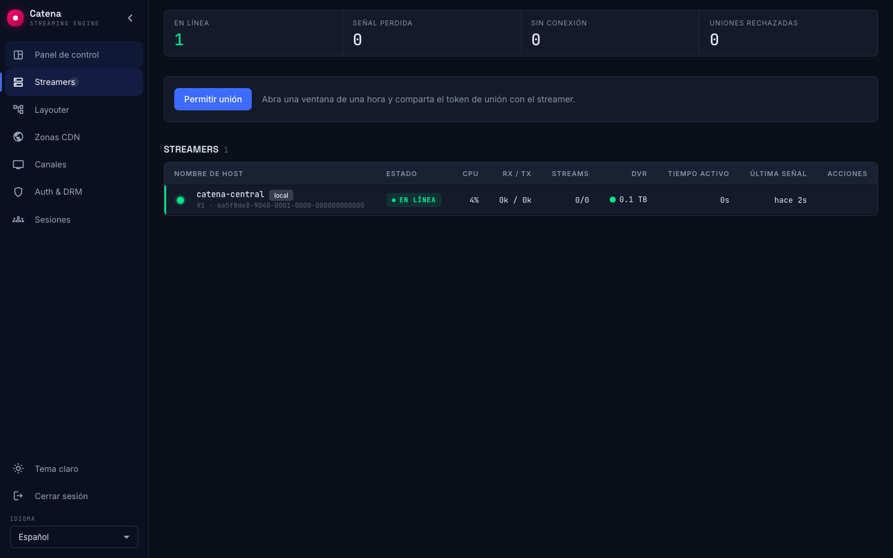The image size is (893, 558).
Task: Click the 0/0 streams value
Action: click(x=582, y=200)
